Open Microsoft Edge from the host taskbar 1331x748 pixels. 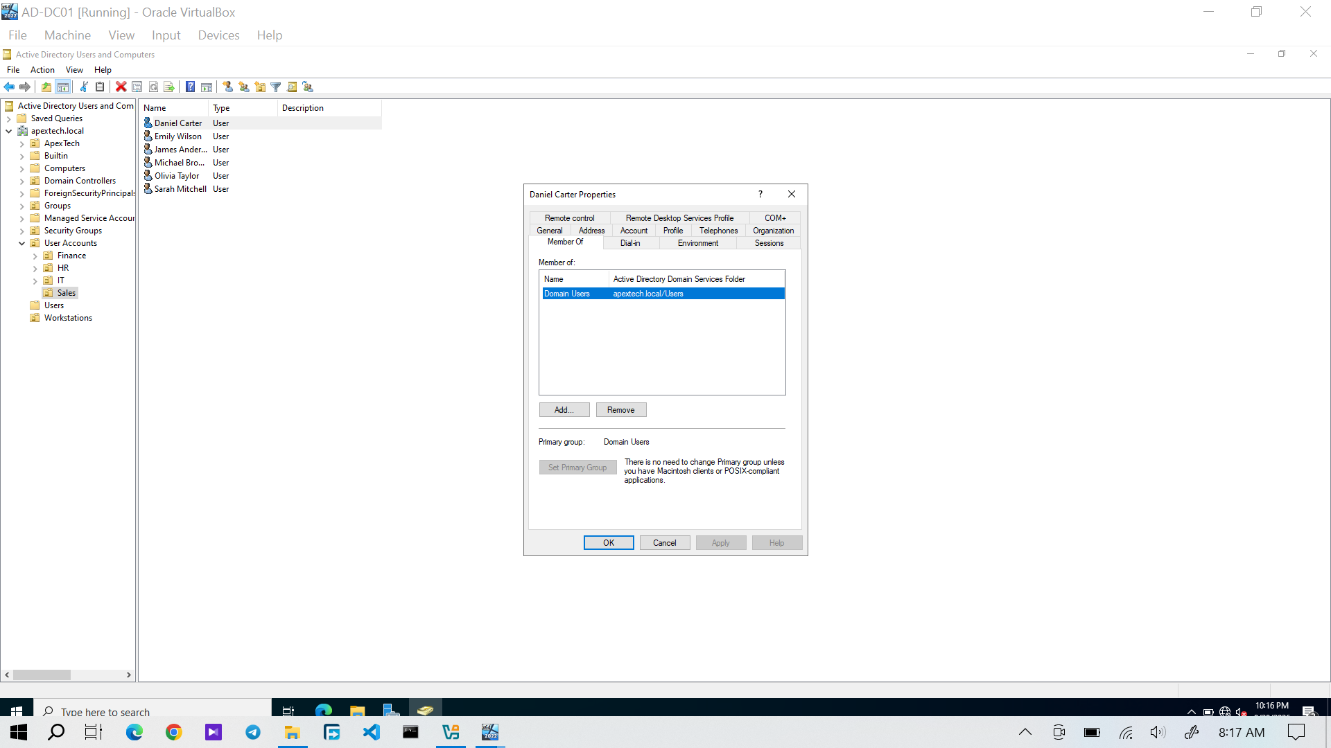point(134,732)
